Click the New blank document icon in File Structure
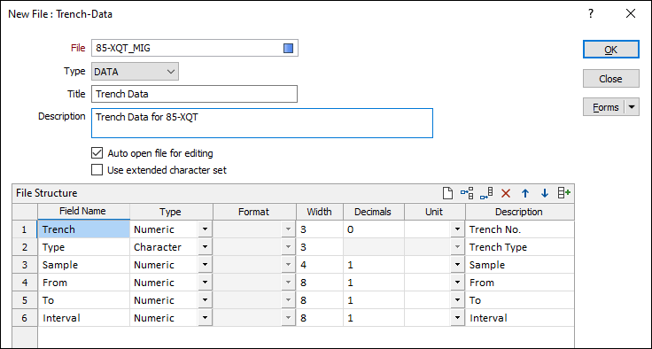Screen dimensions: 652x349 [x=448, y=193]
